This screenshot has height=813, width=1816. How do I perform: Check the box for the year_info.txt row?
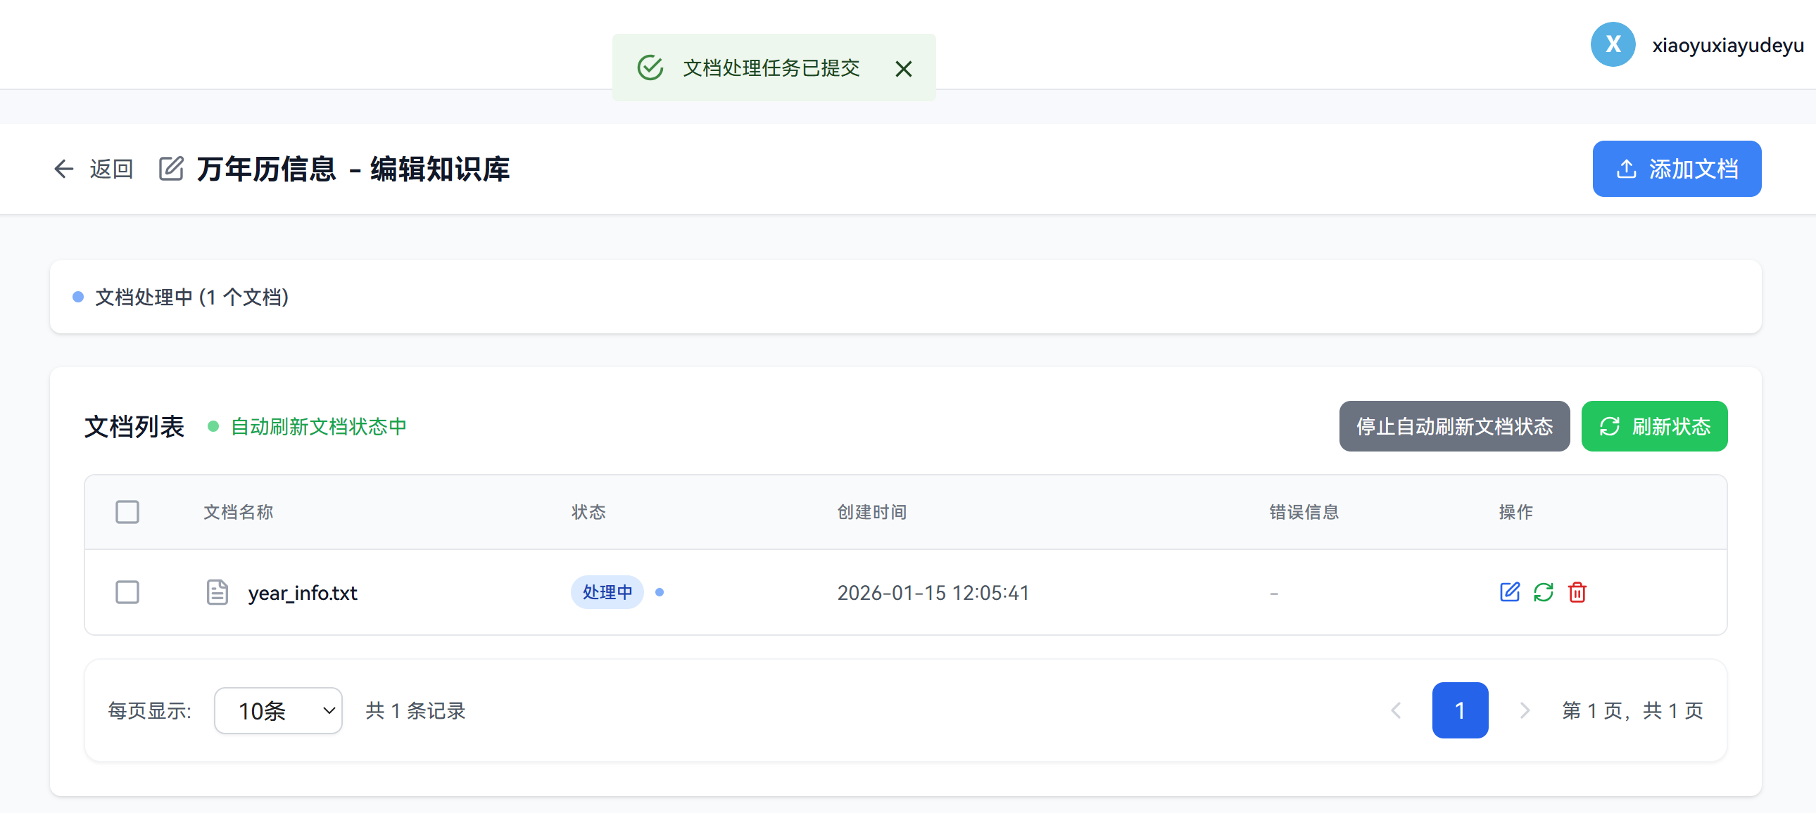[x=127, y=591]
